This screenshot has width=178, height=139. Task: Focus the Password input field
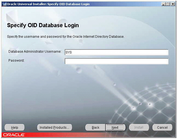click(x=117, y=61)
